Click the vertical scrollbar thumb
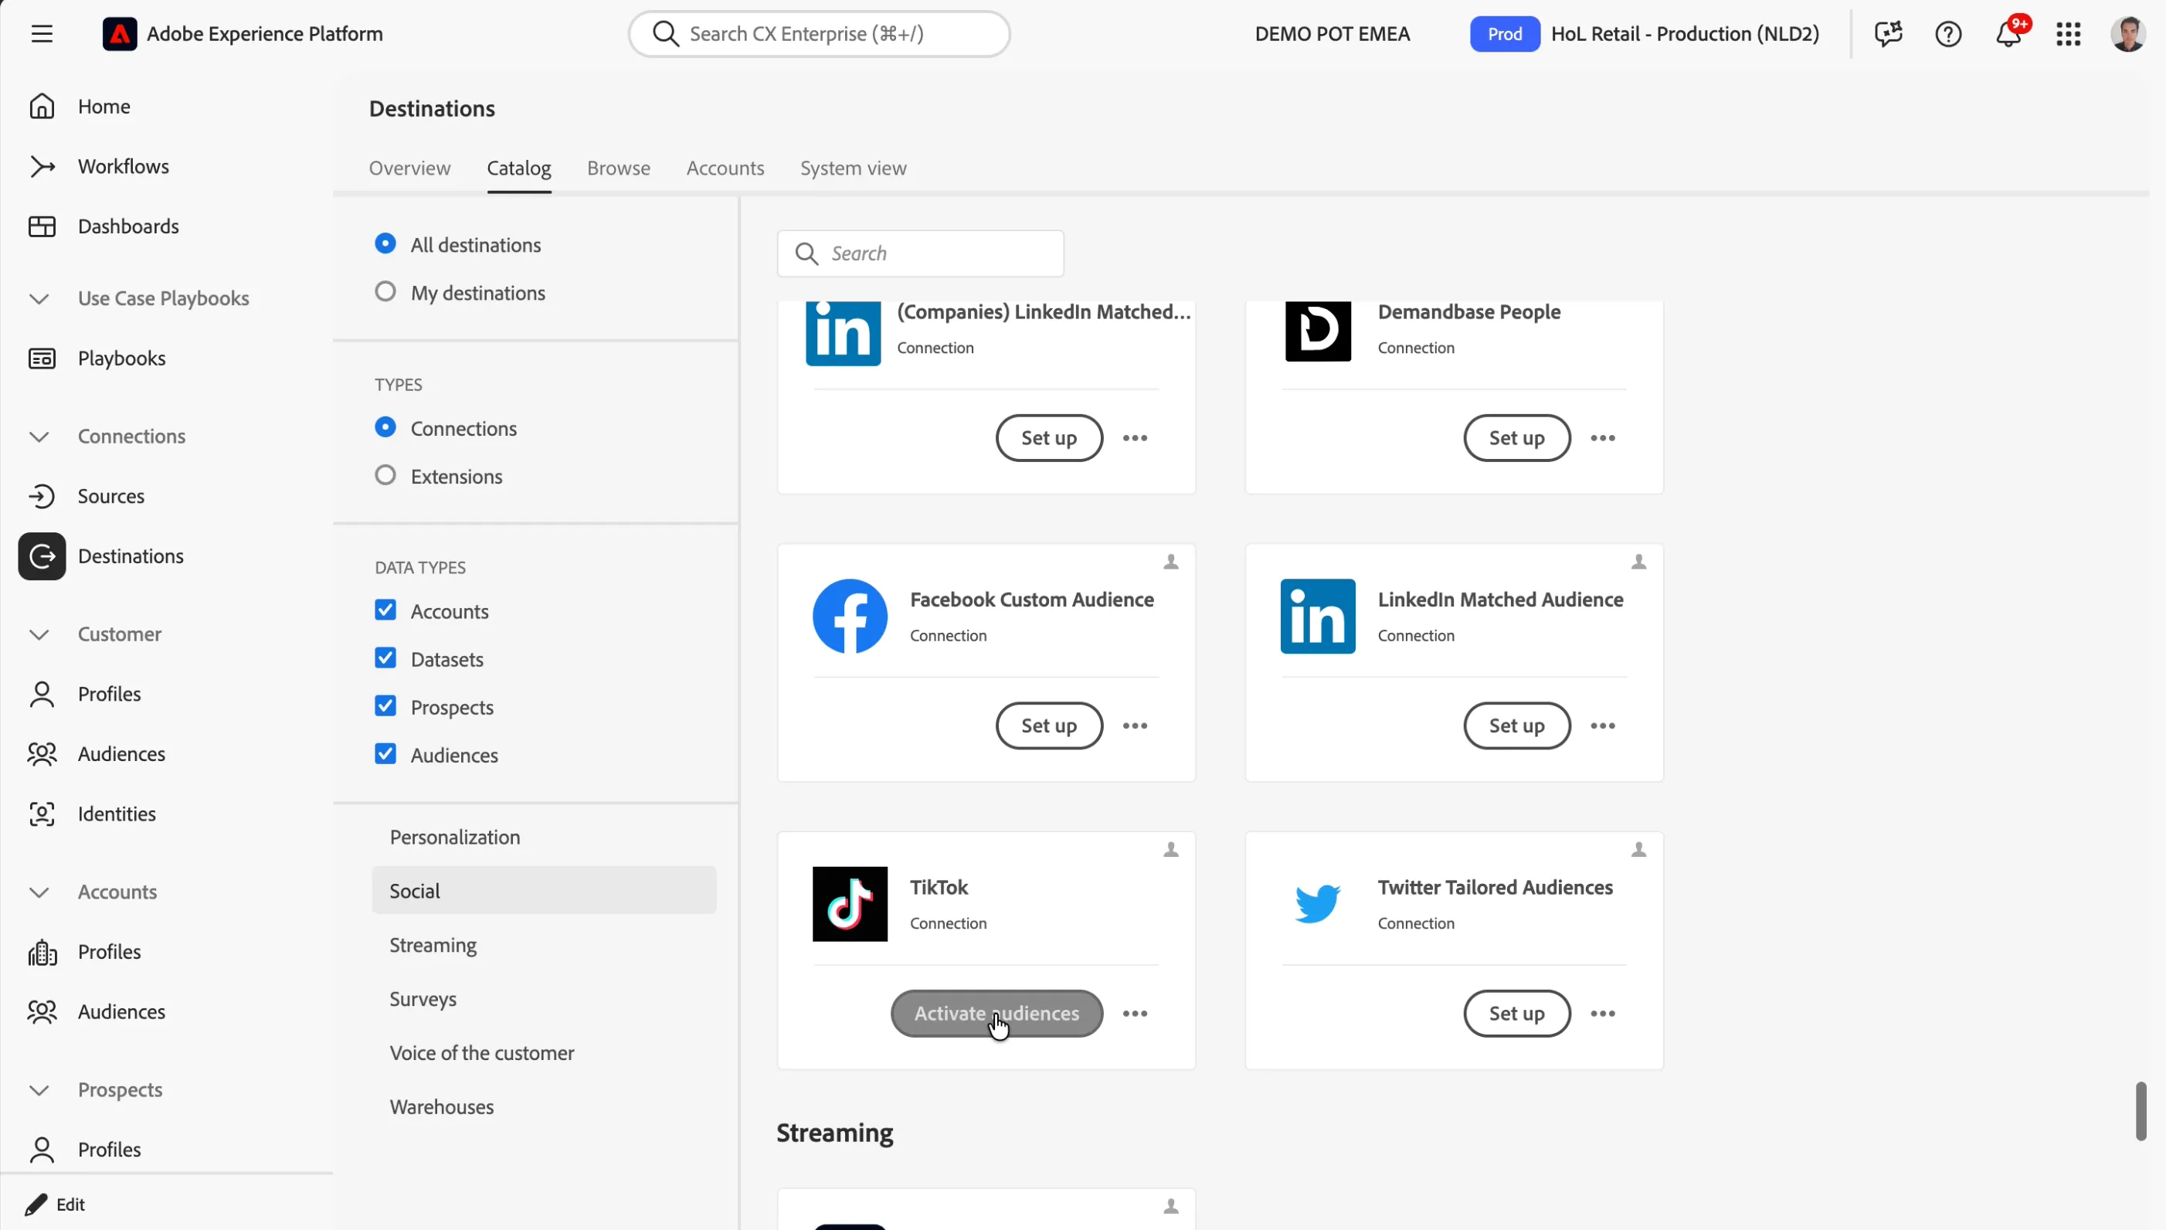The image size is (2166, 1230). (2140, 1111)
